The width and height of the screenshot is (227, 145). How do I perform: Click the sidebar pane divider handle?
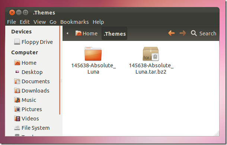[61, 81]
